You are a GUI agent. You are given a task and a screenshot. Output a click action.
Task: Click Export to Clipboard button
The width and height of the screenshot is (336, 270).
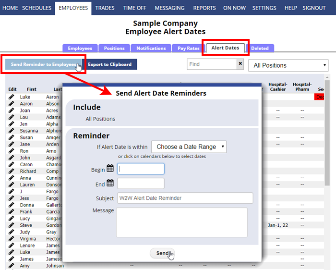[110, 64]
